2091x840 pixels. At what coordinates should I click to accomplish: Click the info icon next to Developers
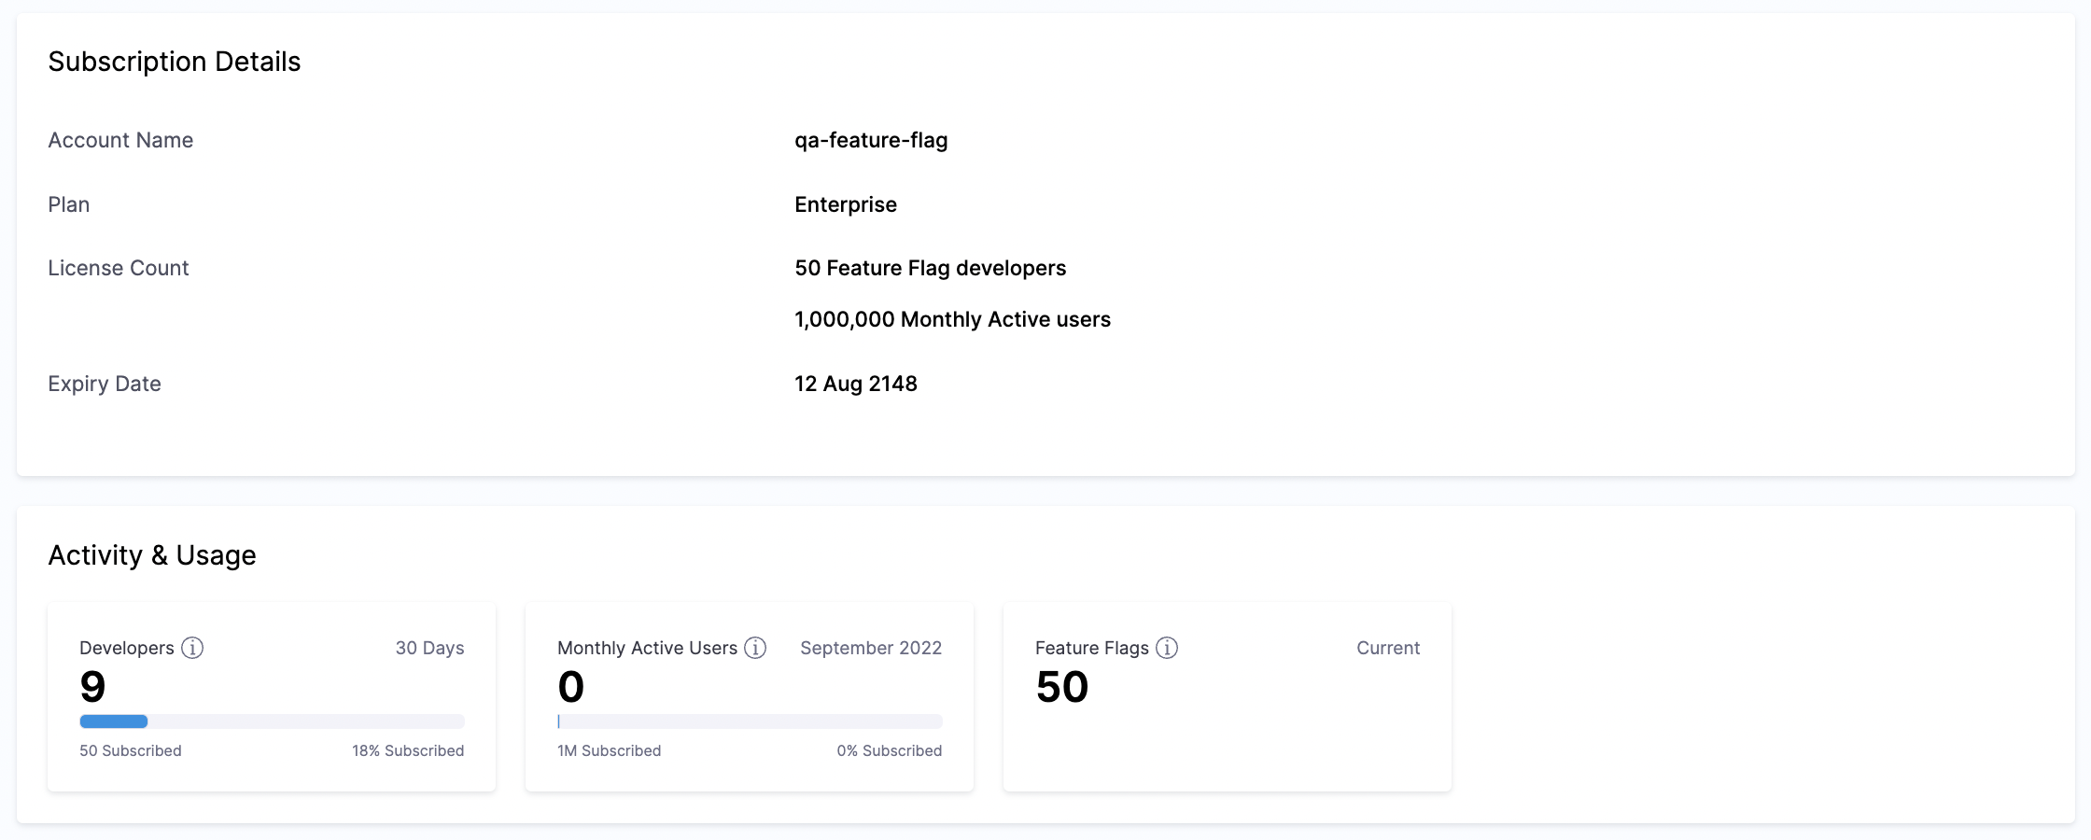click(x=192, y=648)
